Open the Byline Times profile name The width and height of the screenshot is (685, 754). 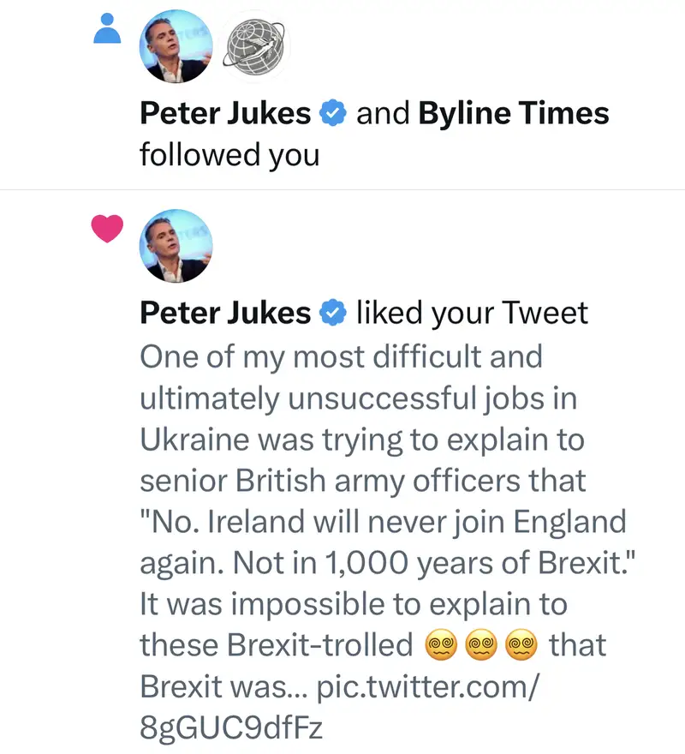click(514, 113)
